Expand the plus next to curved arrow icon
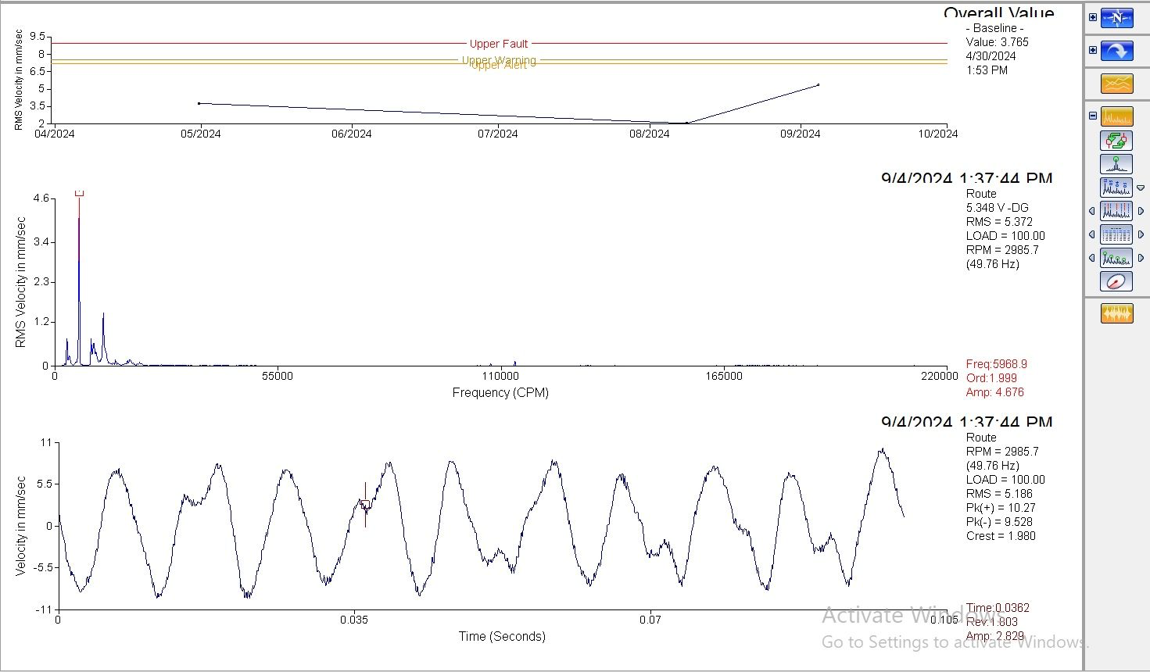 (1093, 50)
